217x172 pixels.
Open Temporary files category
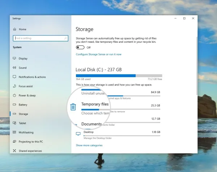click(x=95, y=104)
